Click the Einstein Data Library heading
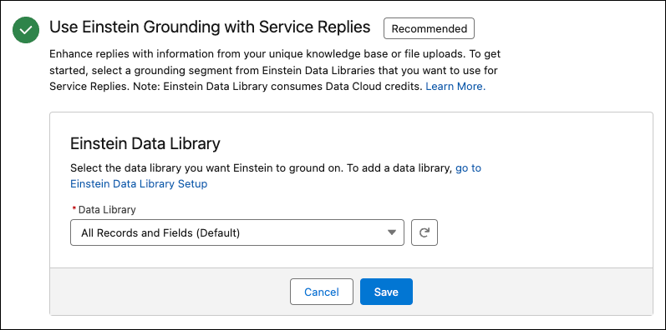This screenshot has height=330, width=666. [x=145, y=144]
